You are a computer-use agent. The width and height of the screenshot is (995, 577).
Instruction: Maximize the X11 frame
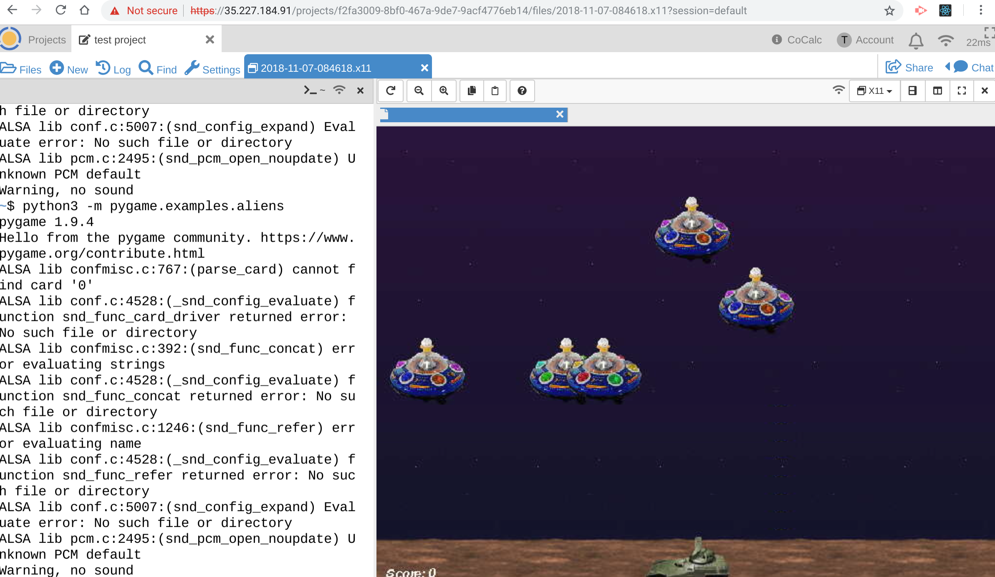pyautogui.click(x=962, y=91)
